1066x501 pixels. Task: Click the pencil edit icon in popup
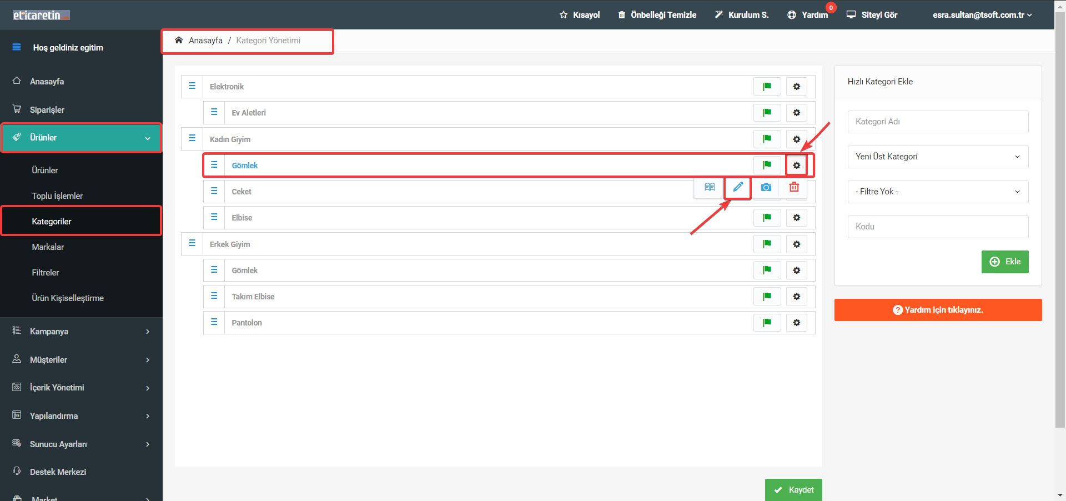[738, 187]
